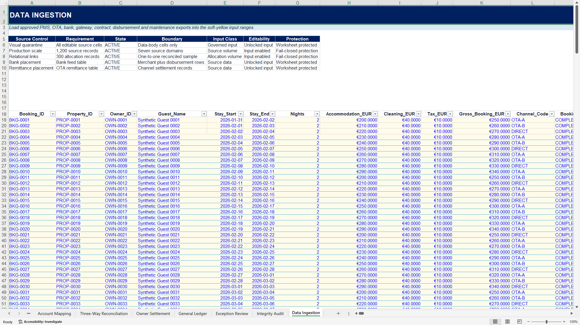Select the Merchant plus disbursement rows cell
580x325 pixels.
click(x=172, y=62)
